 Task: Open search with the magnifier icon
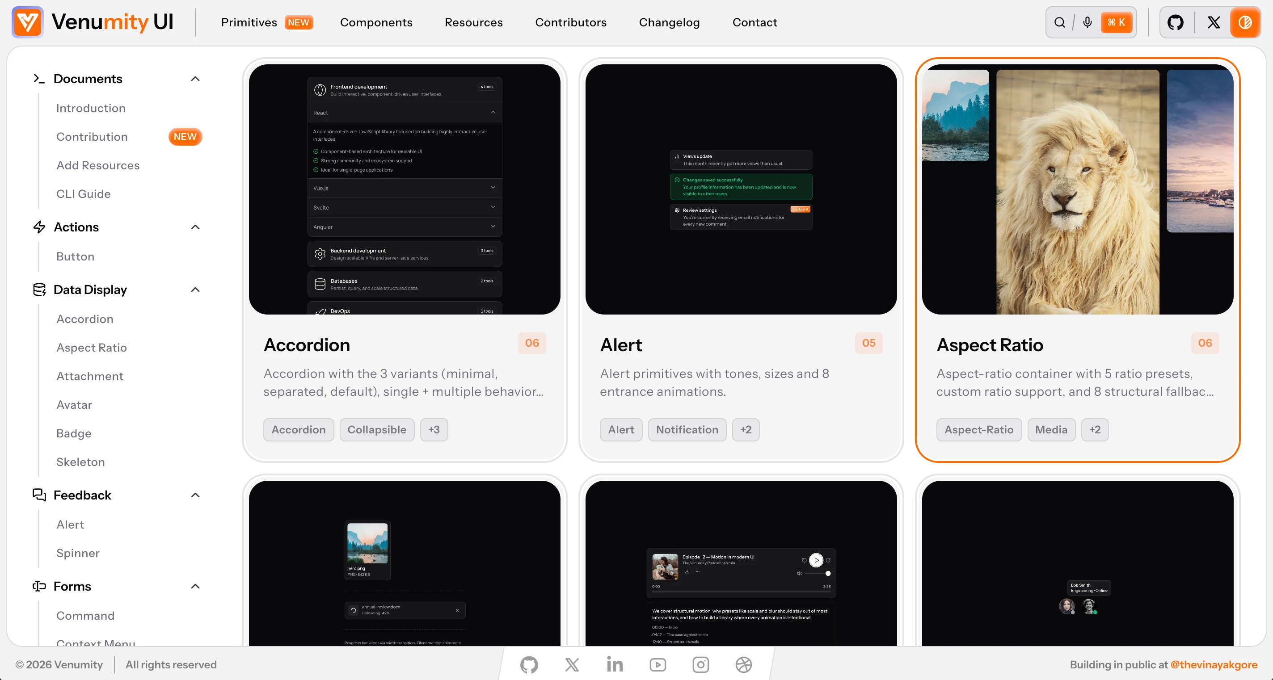click(x=1059, y=23)
